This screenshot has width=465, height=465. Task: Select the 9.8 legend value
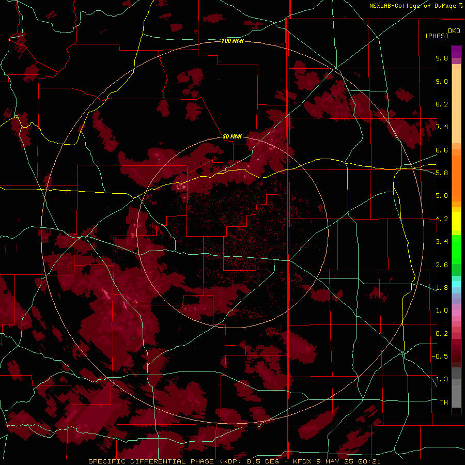click(x=442, y=58)
